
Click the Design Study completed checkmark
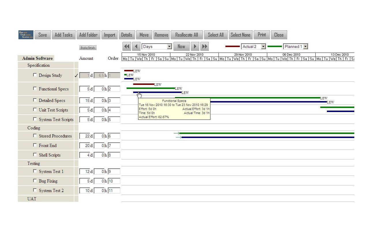[76, 76]
